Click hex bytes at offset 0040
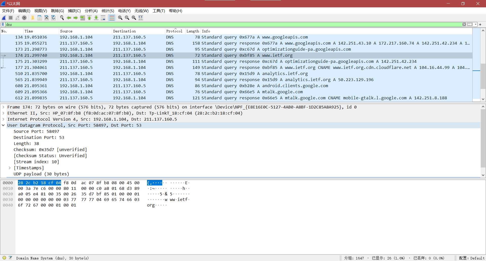 (x=47, y=205)
